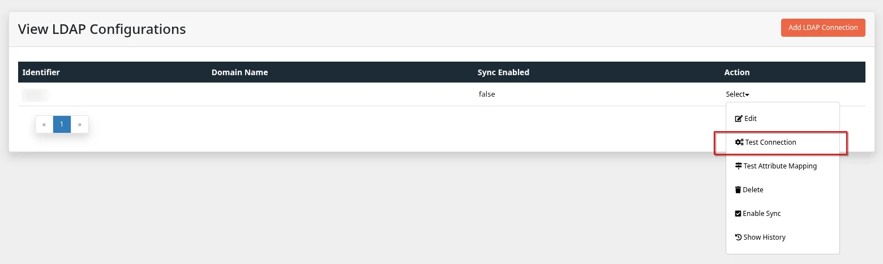Choose the Show History menu label
The width and height of the screenshot is (883, 264).
coord(764,237)
